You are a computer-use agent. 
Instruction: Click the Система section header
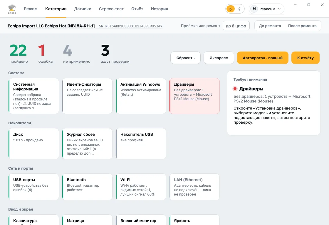coord(16,73)
